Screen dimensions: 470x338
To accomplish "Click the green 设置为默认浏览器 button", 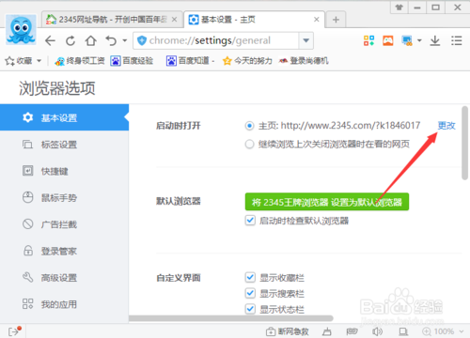I will 327,202.
